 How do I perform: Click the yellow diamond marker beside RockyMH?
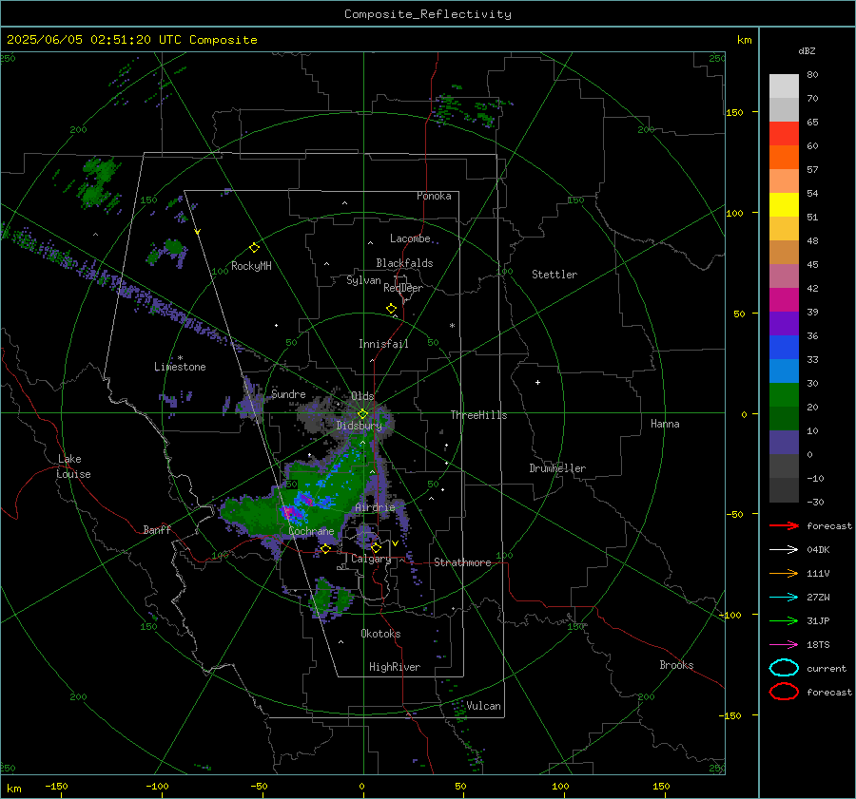(x=254, y=248)
